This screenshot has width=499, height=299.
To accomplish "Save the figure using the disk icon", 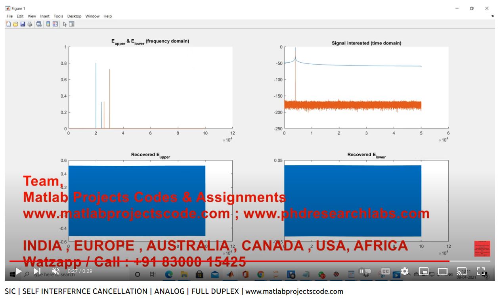I will click(x=23, y=24).
